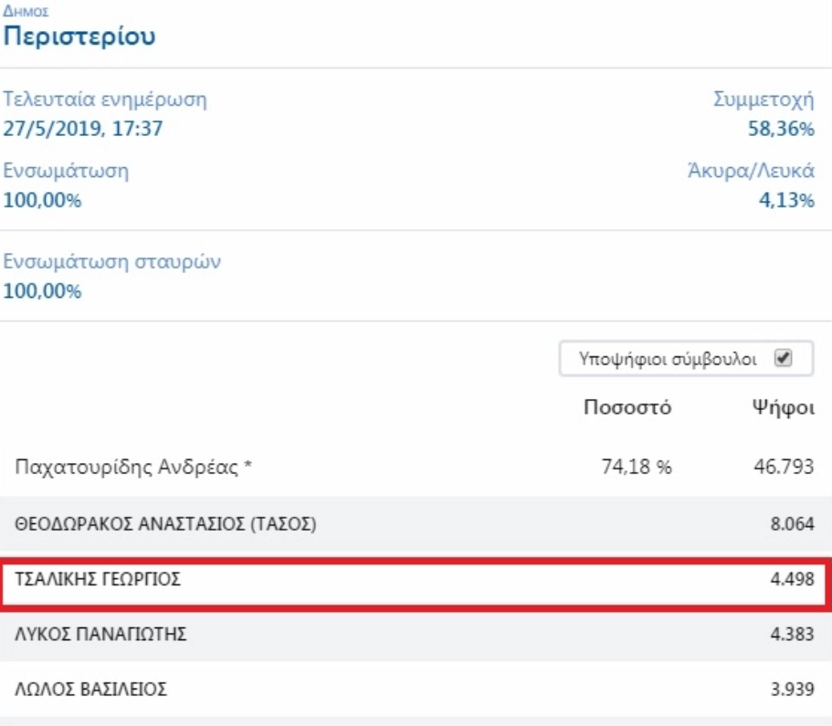Click the Ενσωμάτωση σταυρών label
This screenshot has width=832, height=726.
(x=112, y=262)
